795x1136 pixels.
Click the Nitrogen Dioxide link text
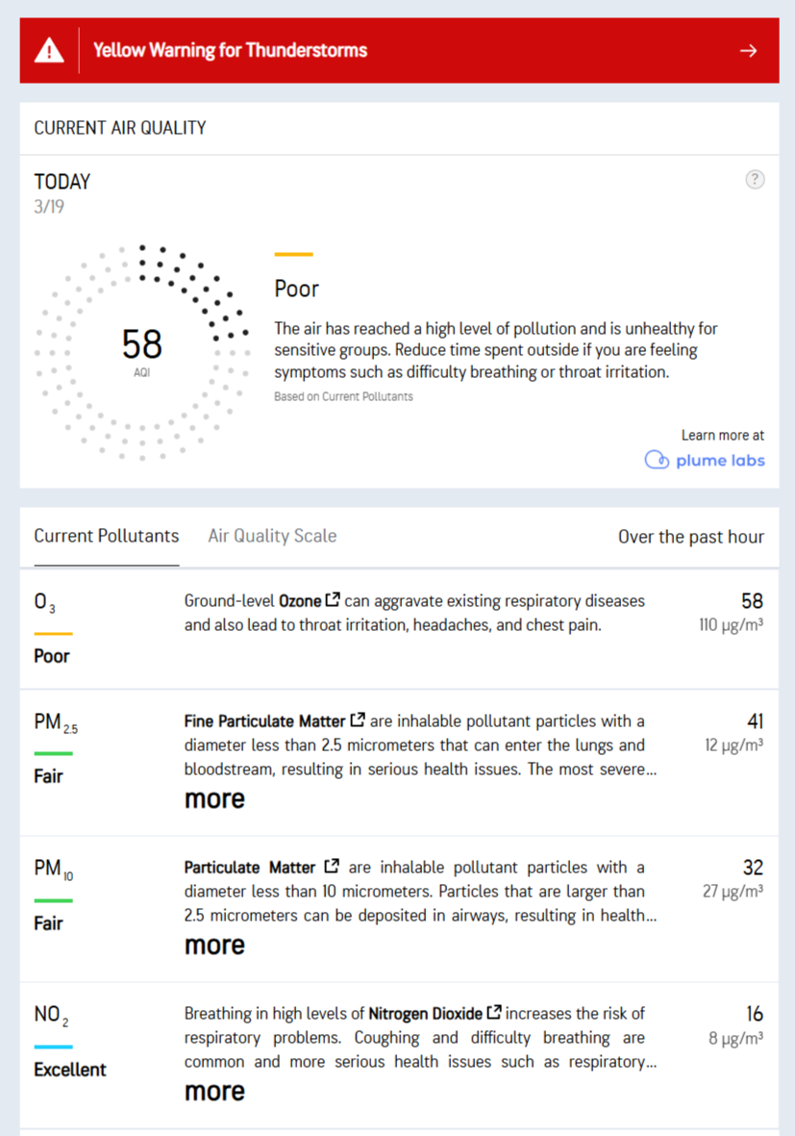(x=426, y=1014)
